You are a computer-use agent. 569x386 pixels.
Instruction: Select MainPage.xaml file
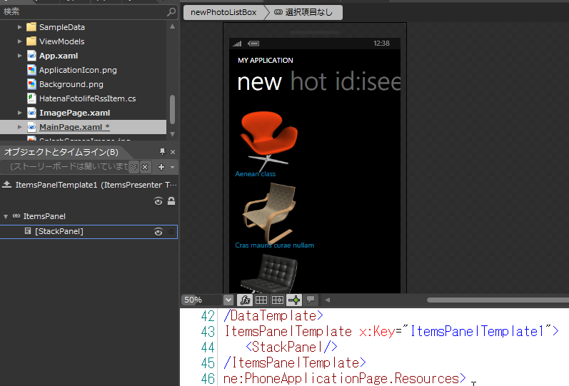point(74,127)
